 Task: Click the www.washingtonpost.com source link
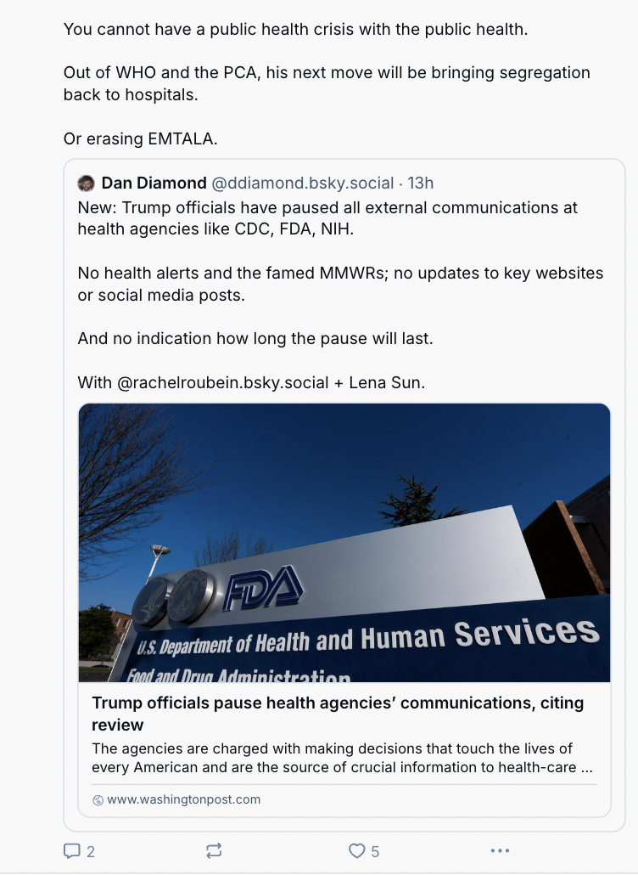point(183,799)
